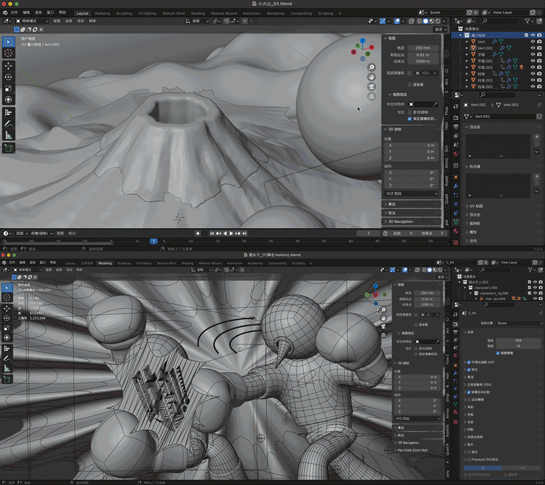Open the 文件 (File) menu in top window
This screenshot has width=545, height=485.
pos(14,13)
